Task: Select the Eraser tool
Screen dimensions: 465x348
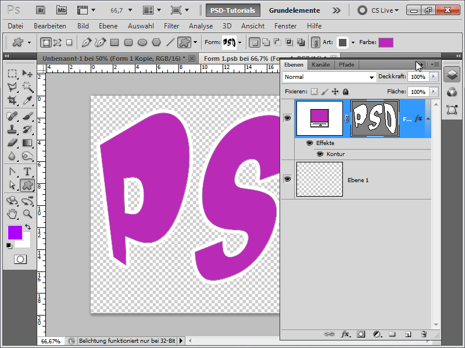Action: point(12,143)
